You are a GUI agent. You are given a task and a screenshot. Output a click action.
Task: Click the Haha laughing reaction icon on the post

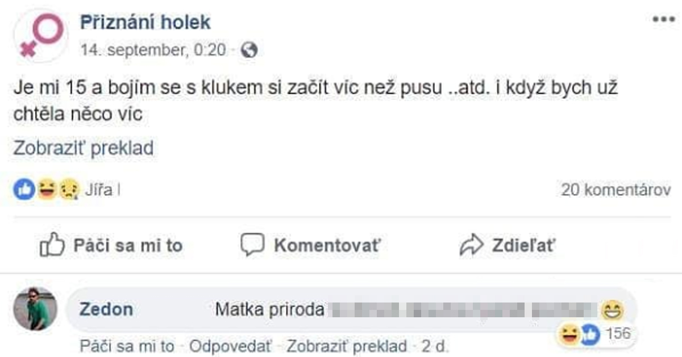[45, 187]
